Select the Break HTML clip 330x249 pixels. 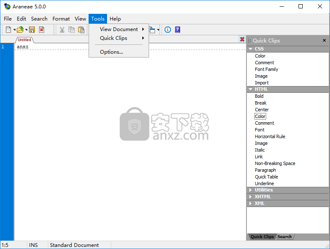point(261,103)
